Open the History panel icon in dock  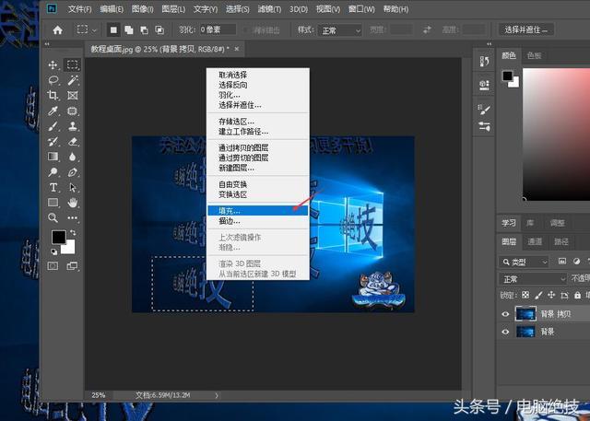[484, 62]
